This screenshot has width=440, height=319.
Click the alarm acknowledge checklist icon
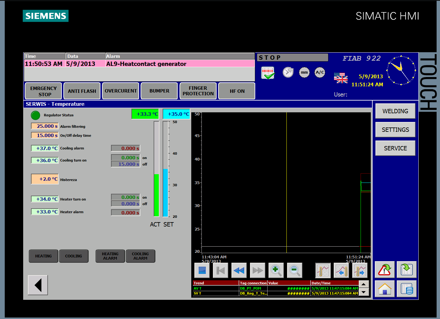[268, 73]
